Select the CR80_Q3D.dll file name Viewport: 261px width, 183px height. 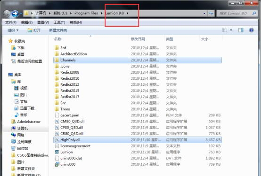tap(72, 134)
